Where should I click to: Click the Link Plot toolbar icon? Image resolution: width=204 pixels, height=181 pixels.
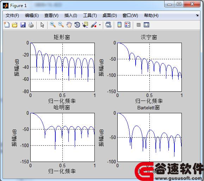click(109, 25)
